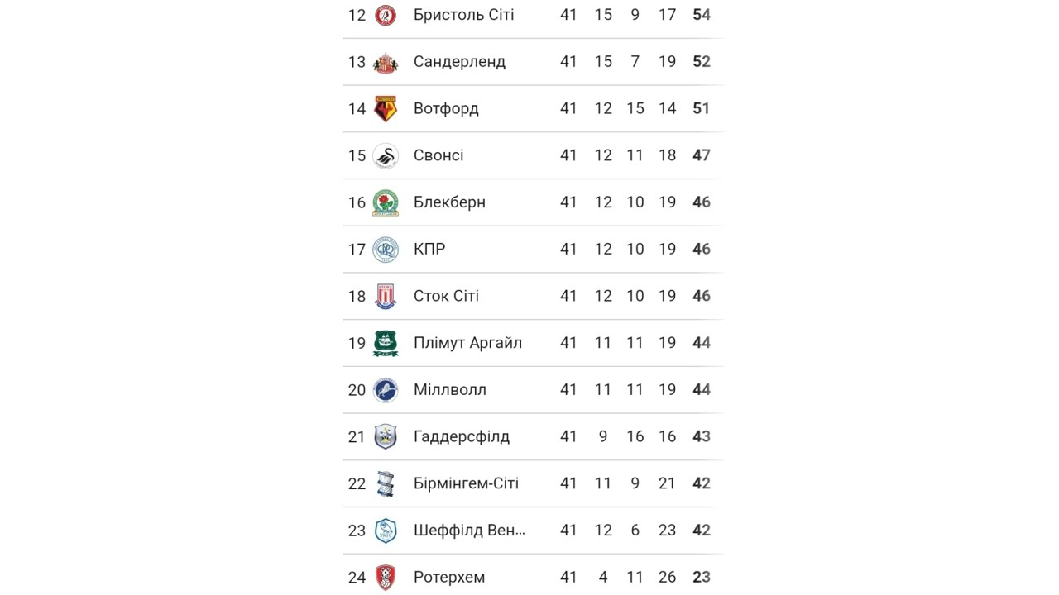
Task: Select the Сток Сіті crest
Action: click(385, 296)
